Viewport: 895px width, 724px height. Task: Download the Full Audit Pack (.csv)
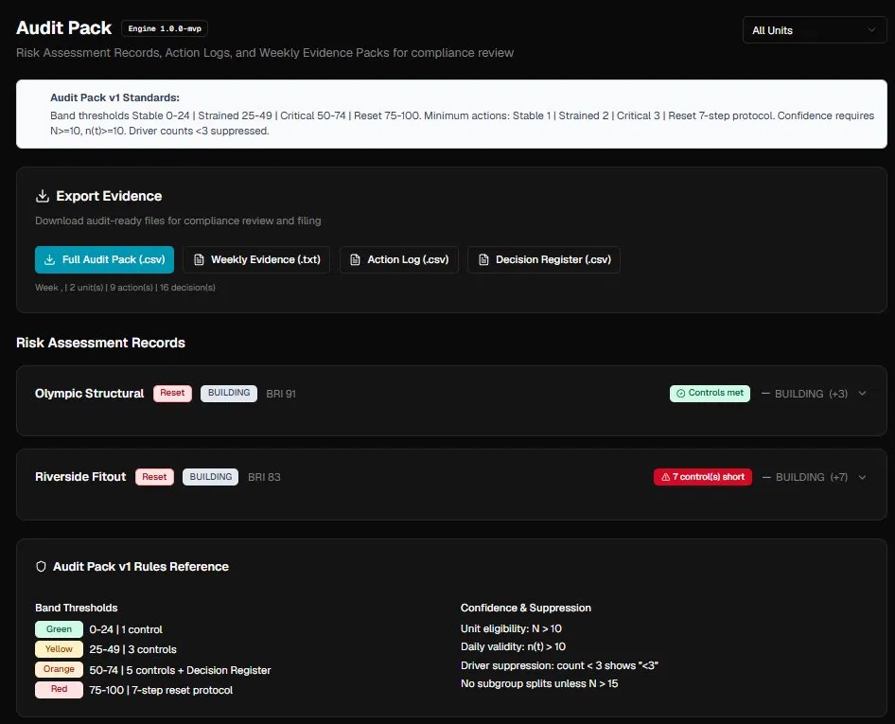pos(104,260)
